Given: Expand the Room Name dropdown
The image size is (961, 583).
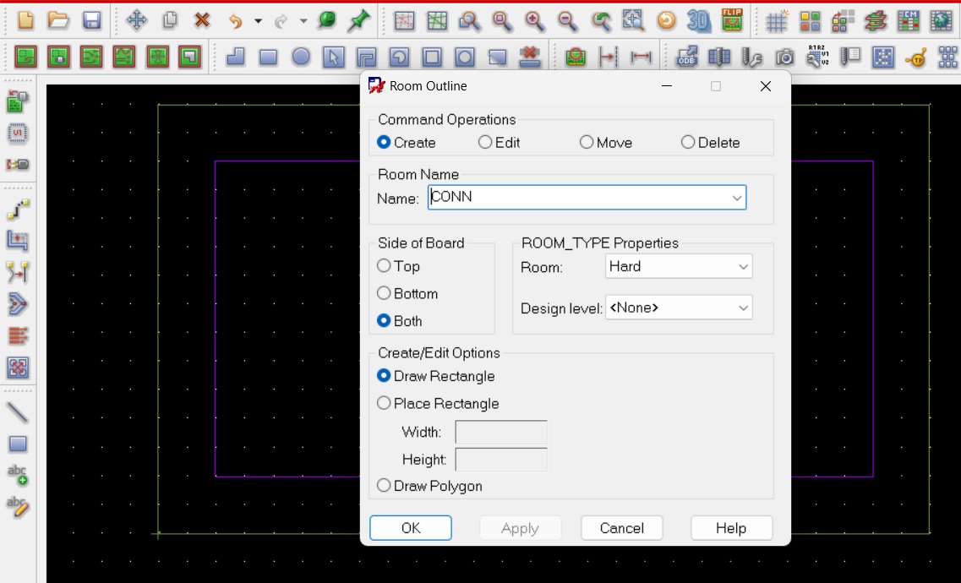Looking at the screenshot, I should [738, 198].
